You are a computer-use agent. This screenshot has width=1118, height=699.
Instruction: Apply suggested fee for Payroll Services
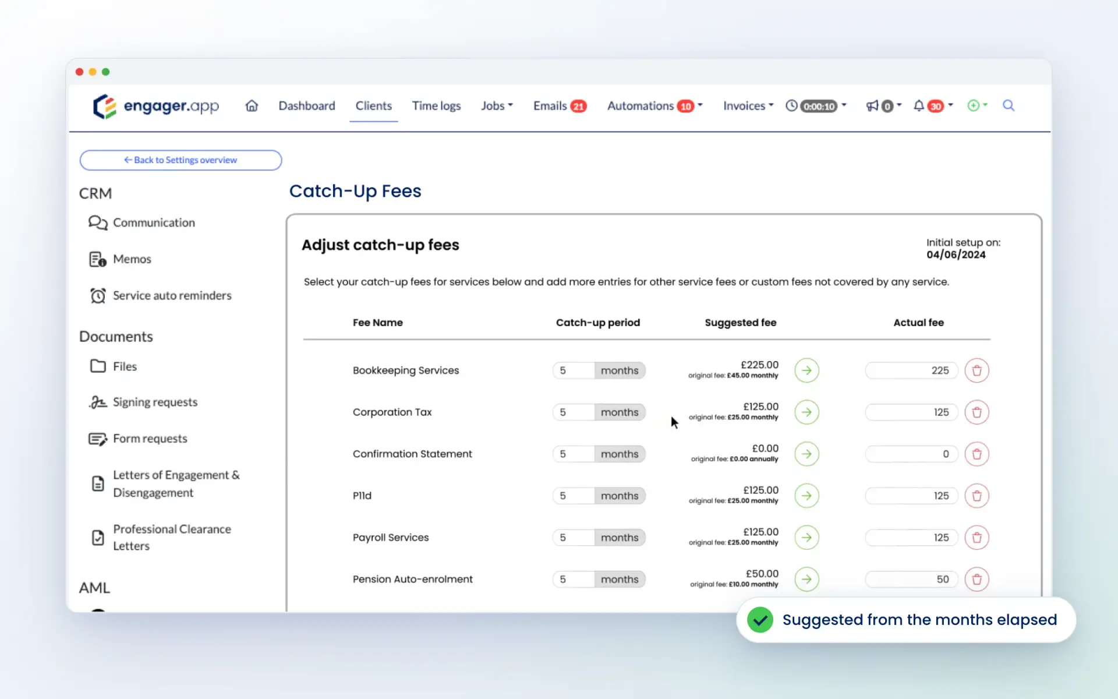pos(806,538)
